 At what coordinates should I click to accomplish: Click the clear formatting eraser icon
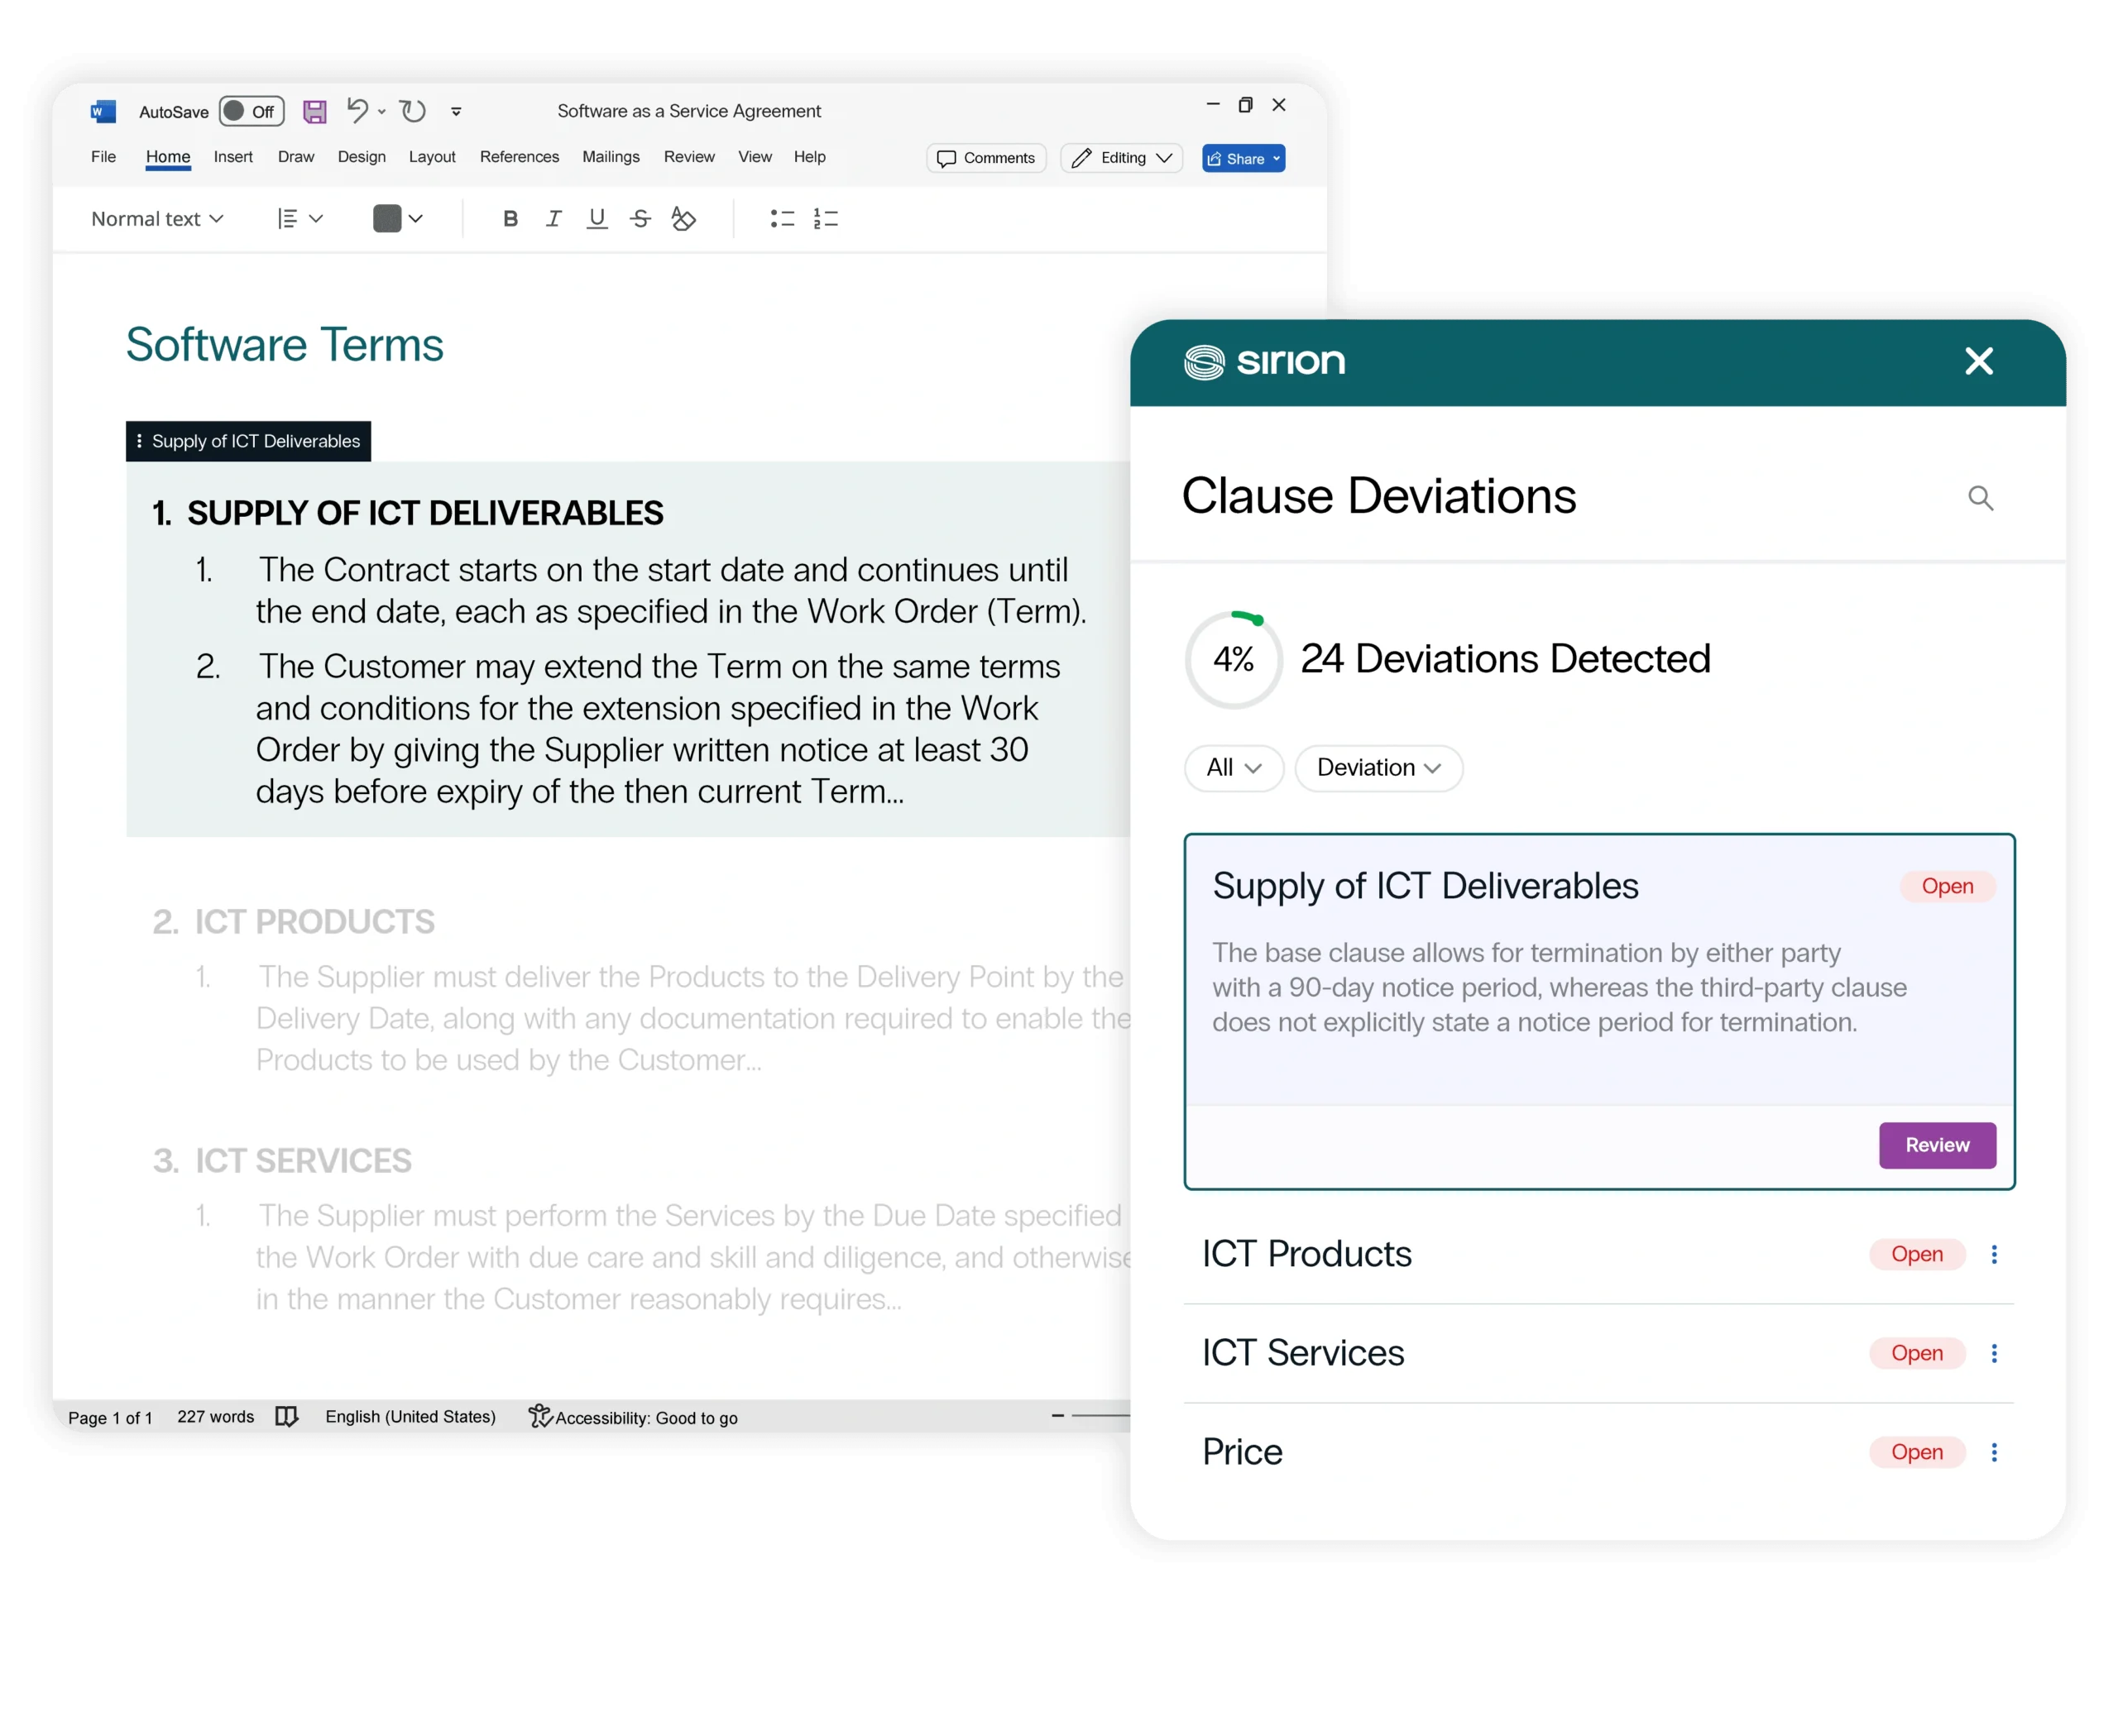pos(683,218)
